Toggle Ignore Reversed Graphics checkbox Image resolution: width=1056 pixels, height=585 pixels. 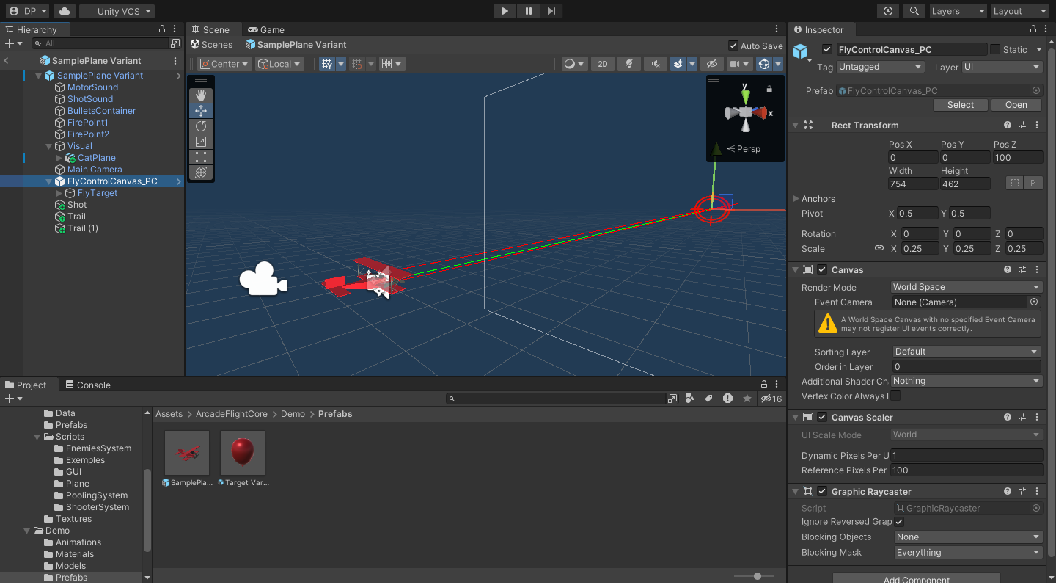(899, 522)
